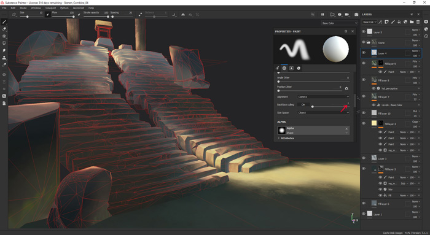
Task: Choose the Projection tool in left toolbar
Action: [x=4, y=36]
